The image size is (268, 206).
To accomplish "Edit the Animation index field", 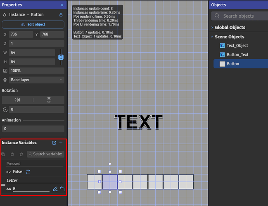I will [33, 129].
